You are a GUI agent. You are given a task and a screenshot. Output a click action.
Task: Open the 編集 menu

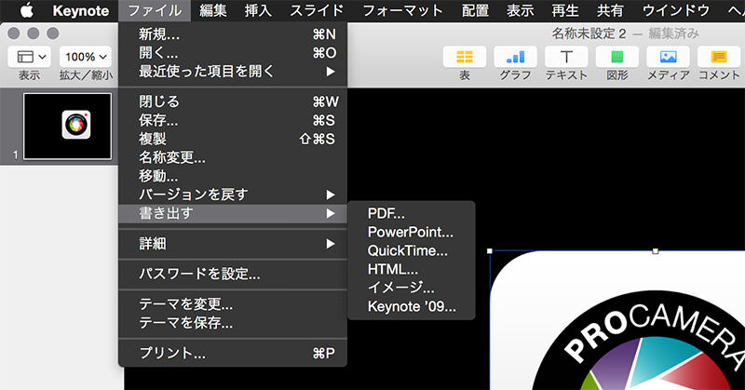[x=213, y=10]
